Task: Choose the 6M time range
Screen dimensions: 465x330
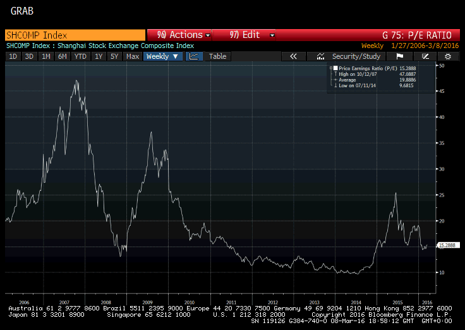Action: pyautogui.click(x=62, y=56)
